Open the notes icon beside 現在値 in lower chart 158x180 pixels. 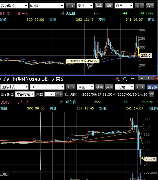tap(62, 102)
